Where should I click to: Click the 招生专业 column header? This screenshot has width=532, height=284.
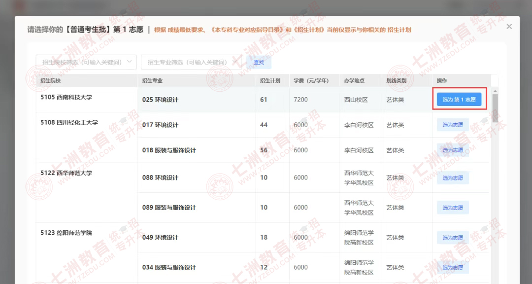click(x=152, y=80)
